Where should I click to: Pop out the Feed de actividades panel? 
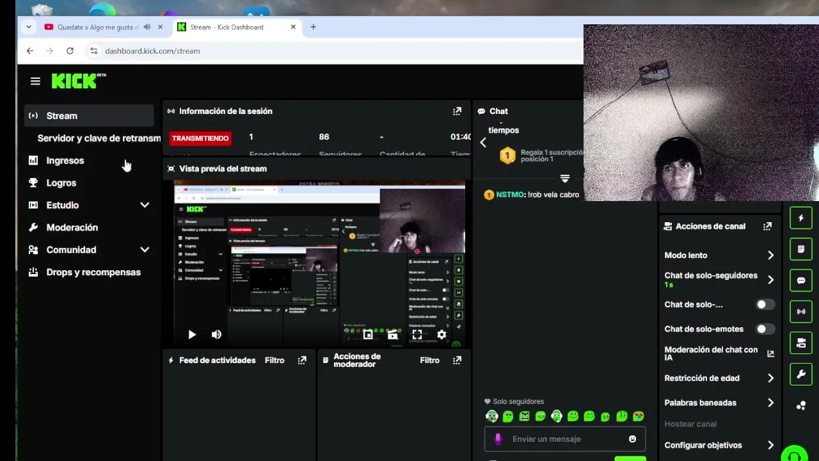302,360
